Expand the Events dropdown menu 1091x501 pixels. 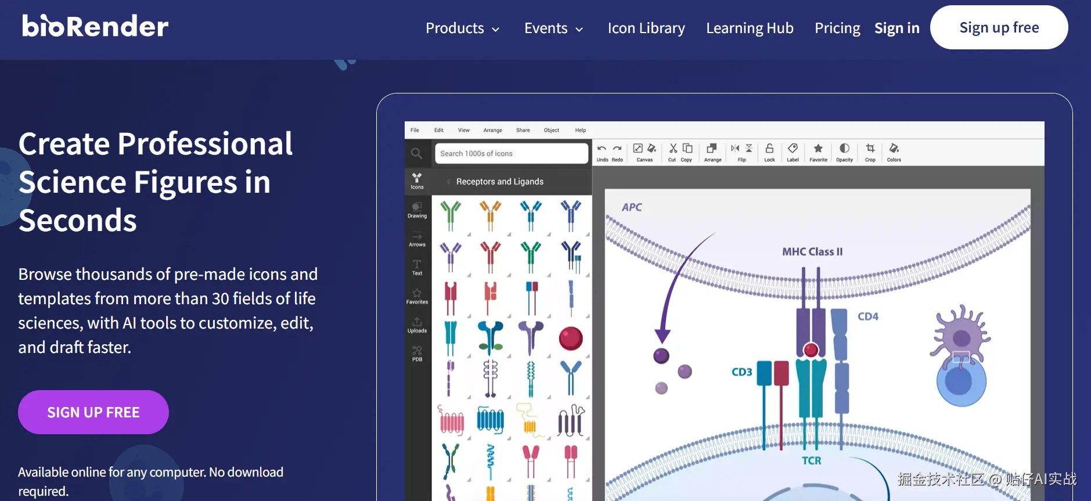tap(554, 28)
